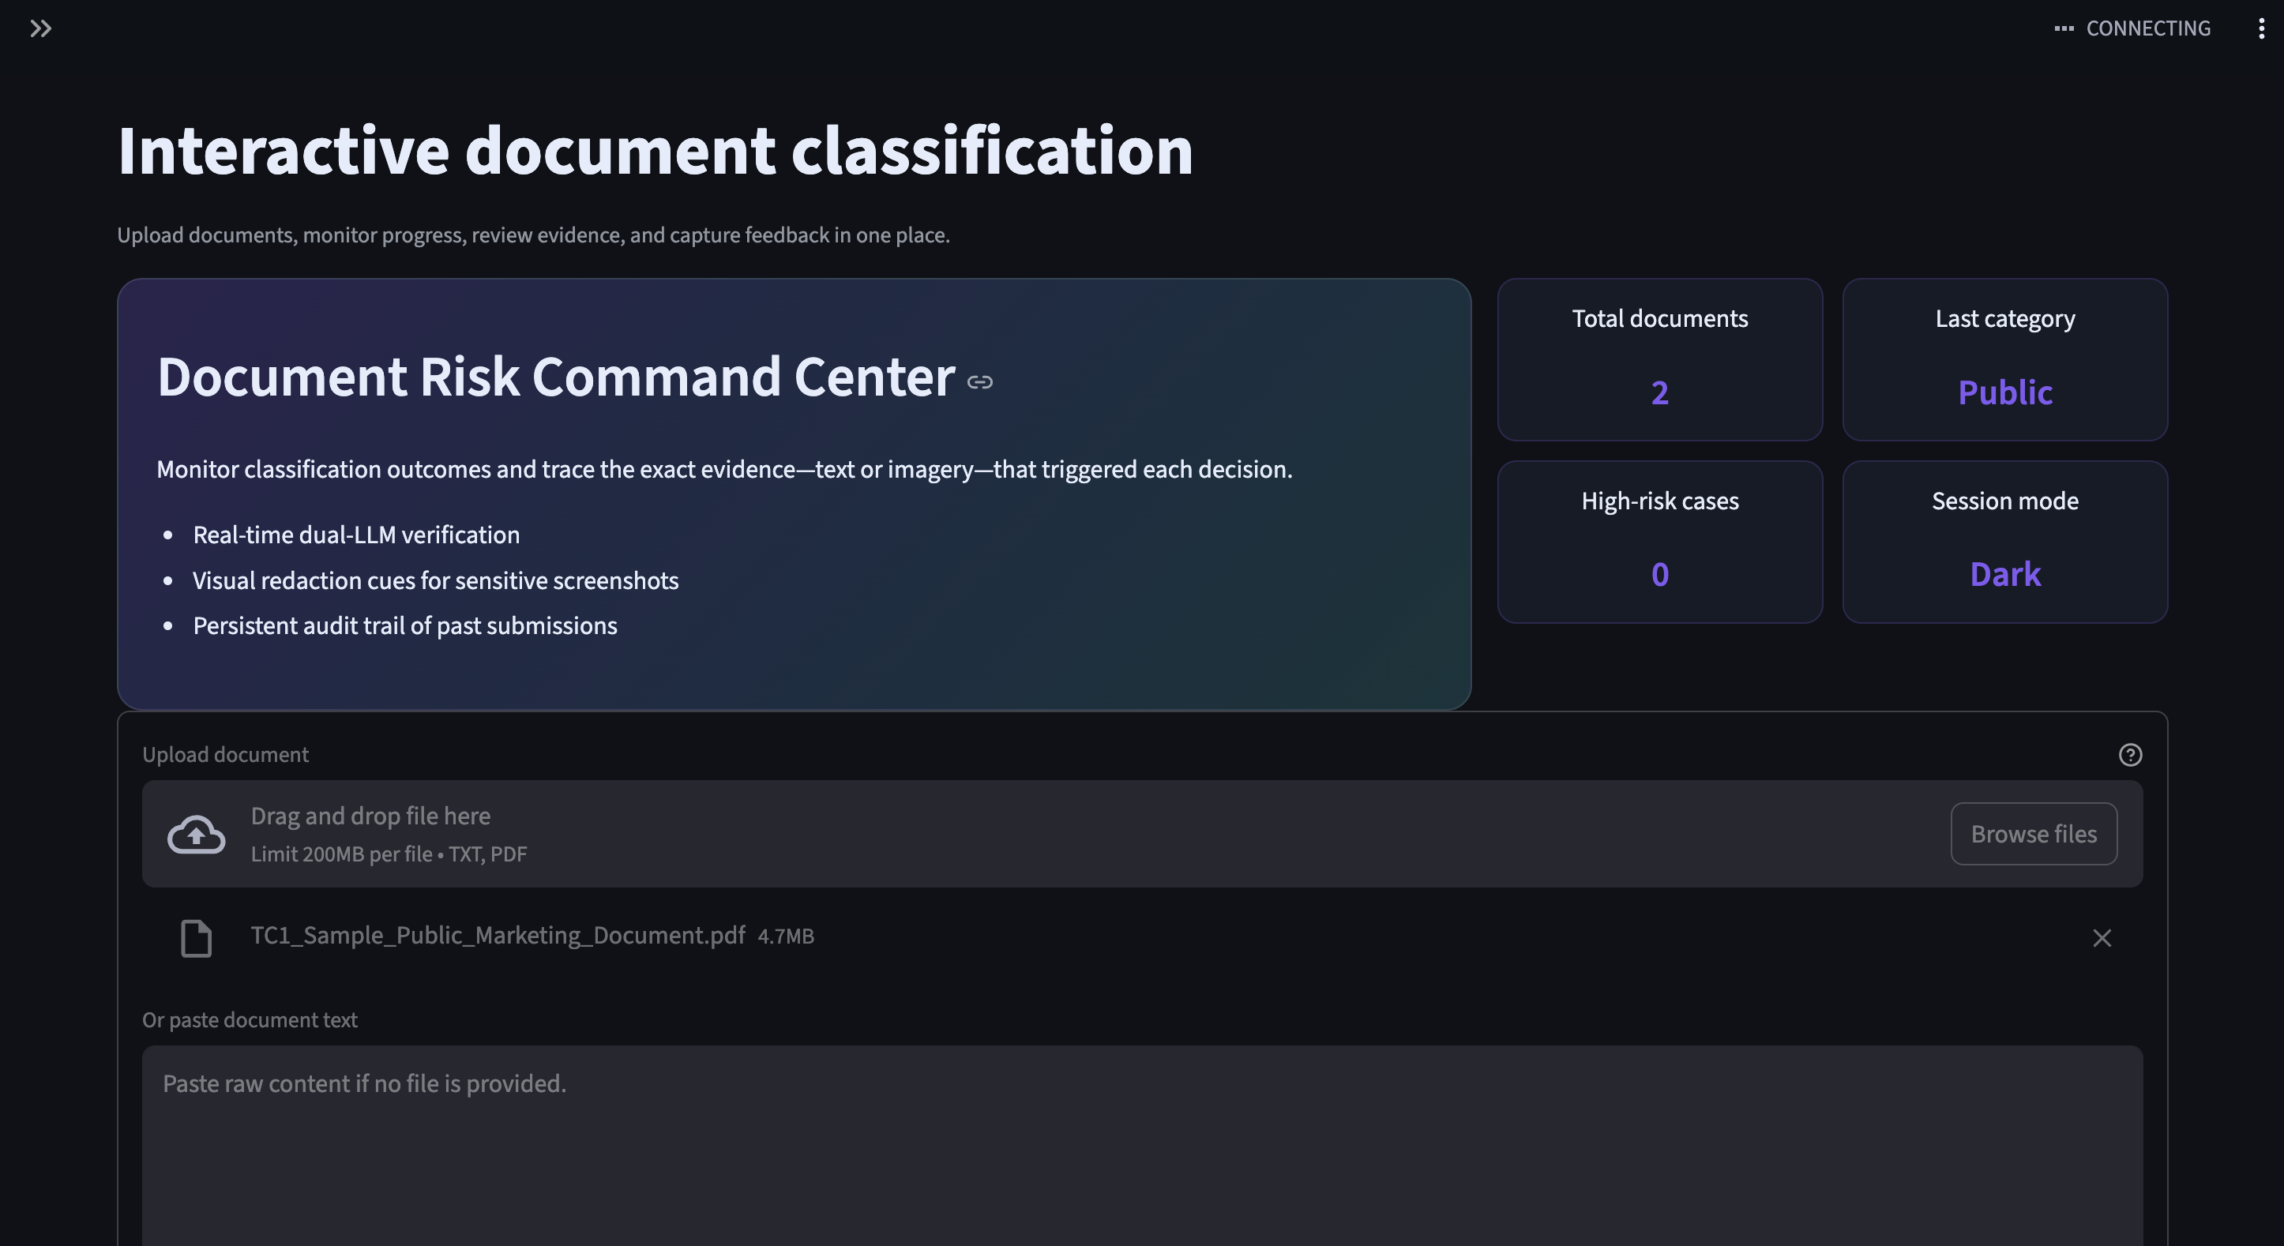
Task: Click the Upload document label
Action: pos(225,754)
